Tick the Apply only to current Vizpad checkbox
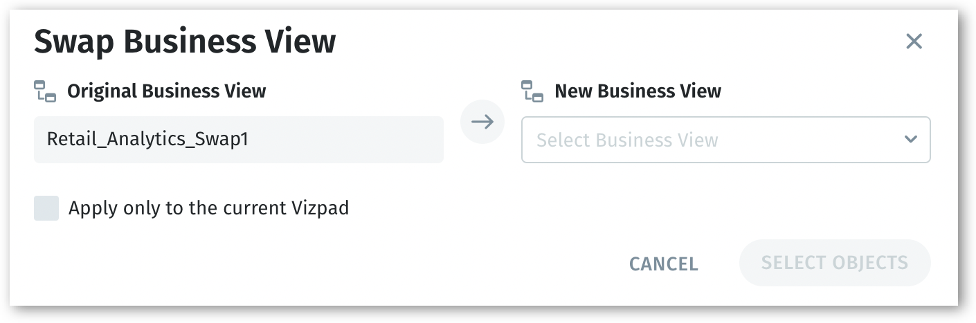The image size is (976, 323). [x=46, y=207]
